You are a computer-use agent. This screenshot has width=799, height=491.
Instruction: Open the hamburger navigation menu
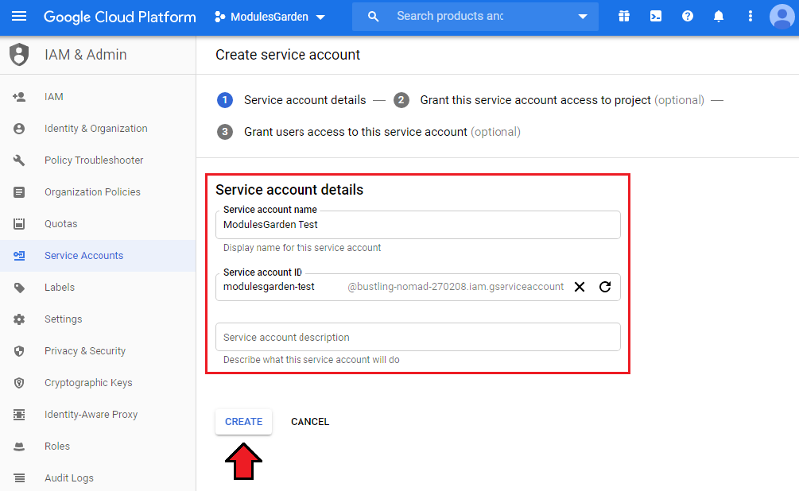[19, 17]
